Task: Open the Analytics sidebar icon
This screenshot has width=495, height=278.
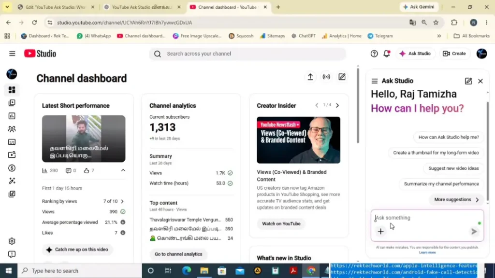Action: pos(12,116)
